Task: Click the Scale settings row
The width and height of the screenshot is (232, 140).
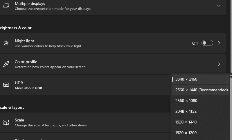Action: tap(87, 122)
